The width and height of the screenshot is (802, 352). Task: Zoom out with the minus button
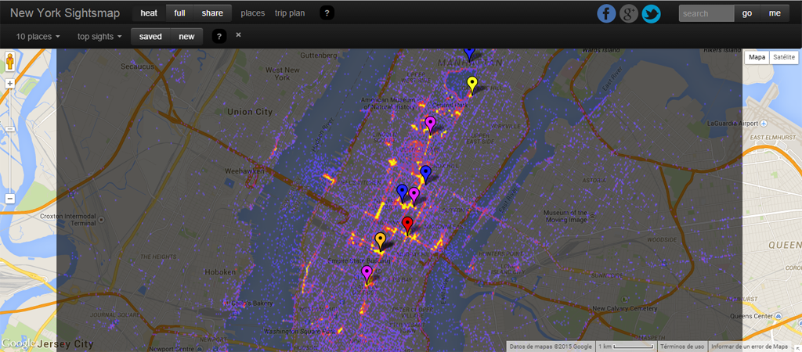10,199
